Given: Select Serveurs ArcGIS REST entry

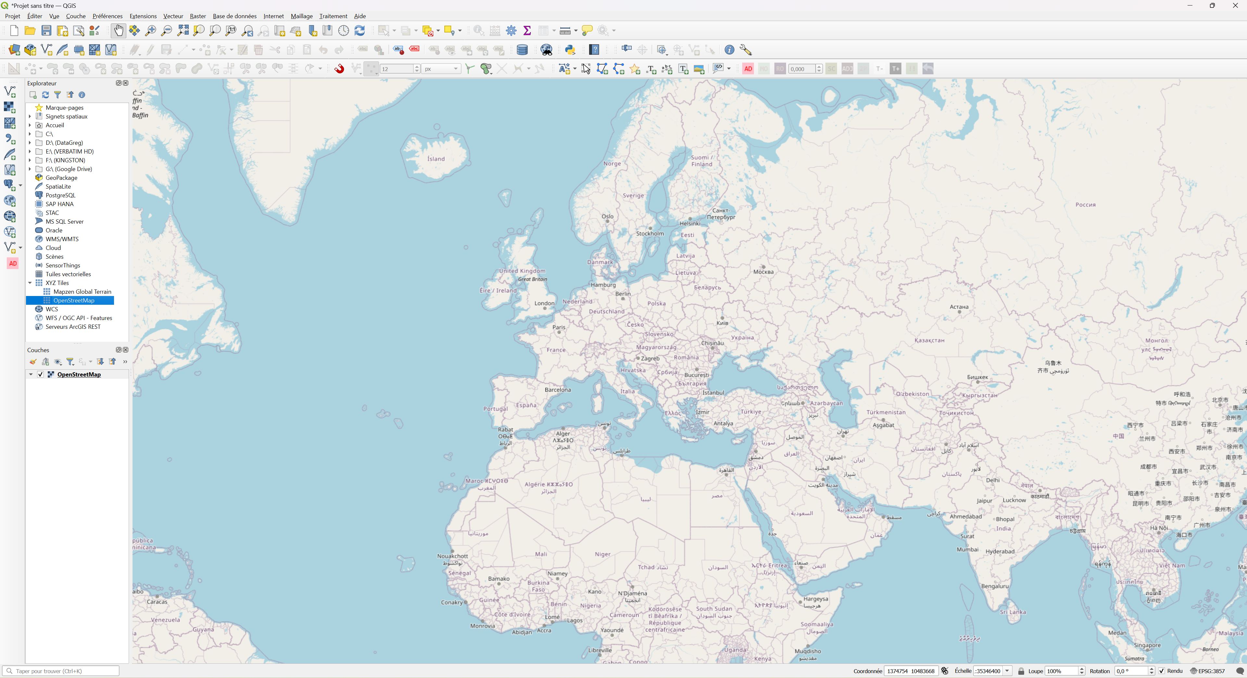Looking at the screenshot, I should 73,327.
